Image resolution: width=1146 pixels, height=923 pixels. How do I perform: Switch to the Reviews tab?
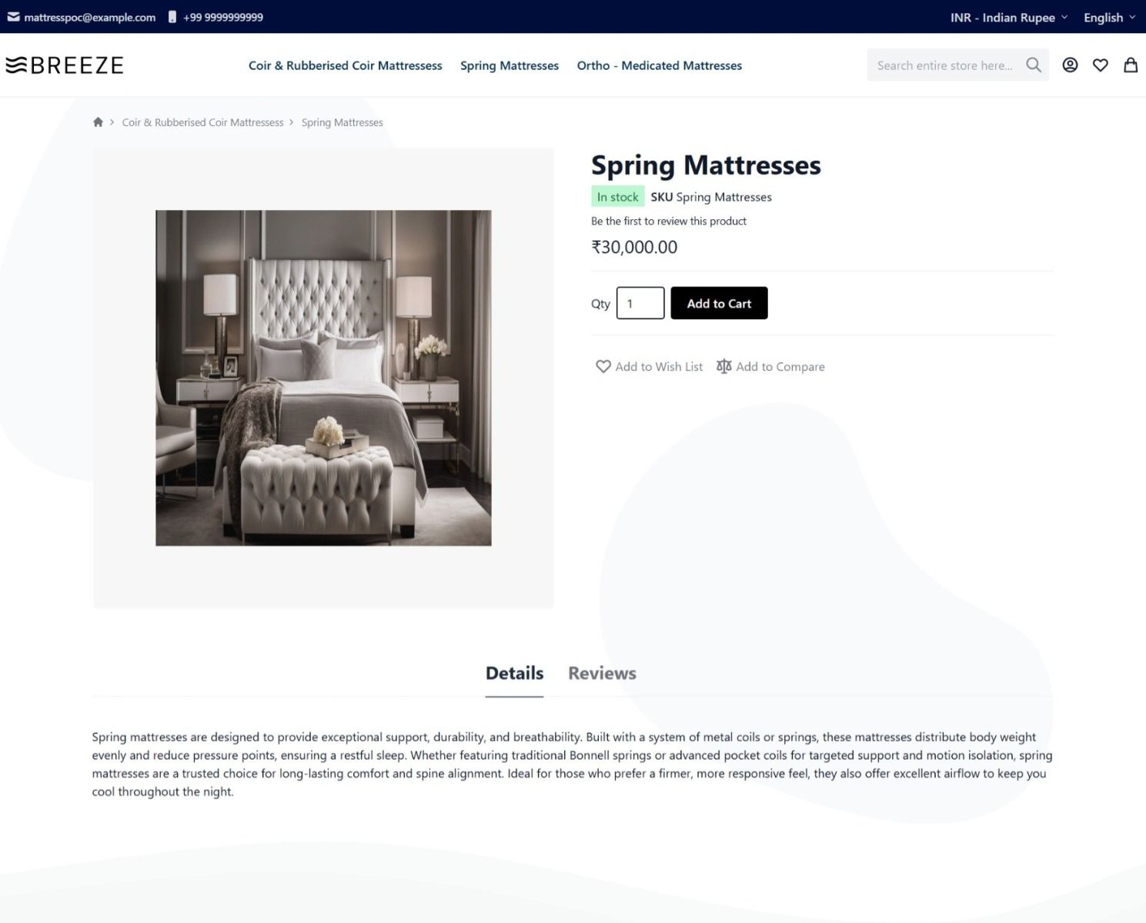(602, 673)
